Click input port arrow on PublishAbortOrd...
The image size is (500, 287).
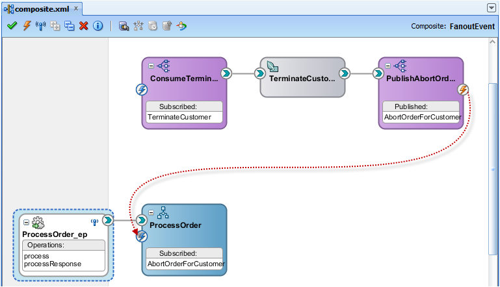[x=378, y=73]
